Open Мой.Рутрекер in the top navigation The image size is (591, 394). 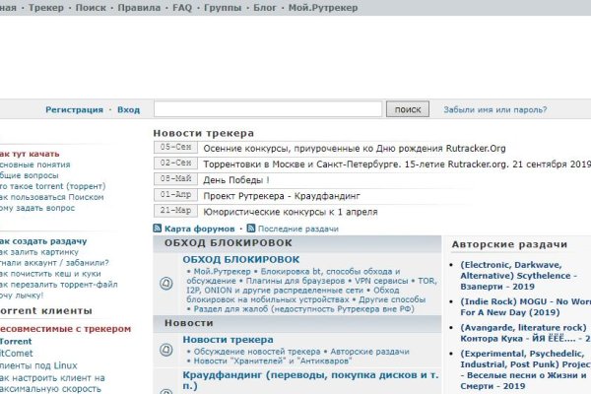pyautogui.click(x=321, y=7)
